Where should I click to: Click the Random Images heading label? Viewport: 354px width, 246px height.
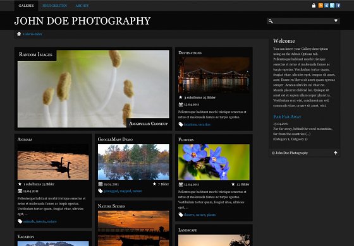coord(35,54)
